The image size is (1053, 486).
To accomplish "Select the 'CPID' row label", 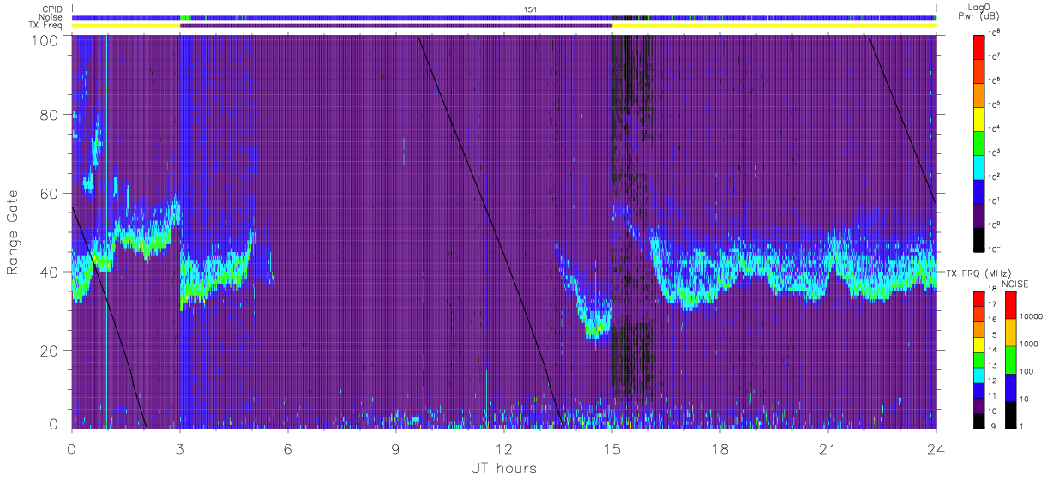I will click(x=52, y=9).
